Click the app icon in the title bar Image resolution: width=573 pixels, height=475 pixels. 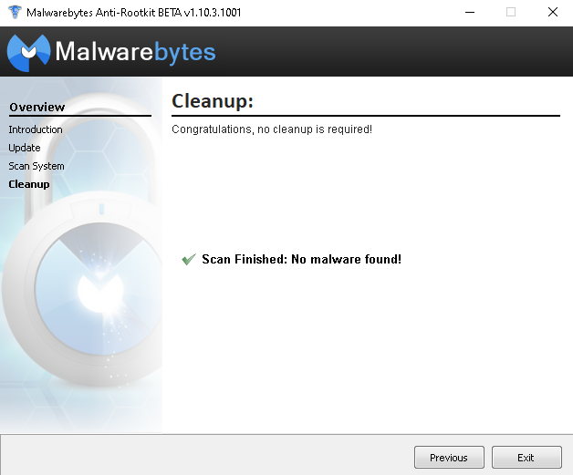click(15, 12)
